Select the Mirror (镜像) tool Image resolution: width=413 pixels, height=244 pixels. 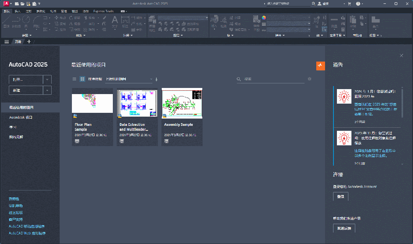point(75,24)
